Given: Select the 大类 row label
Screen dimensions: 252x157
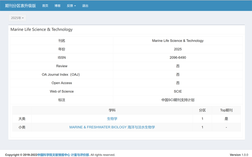Looking at the screenshot, I should tap(22, 119).
